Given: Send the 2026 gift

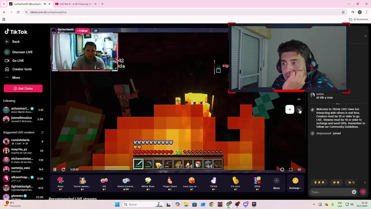Looking at the screenshot, I should coord(257,184).
